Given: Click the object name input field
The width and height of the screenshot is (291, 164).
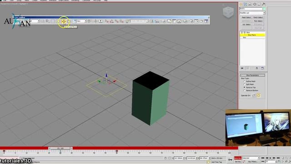Looking at the screenshot, I should (x=251, y=9).
